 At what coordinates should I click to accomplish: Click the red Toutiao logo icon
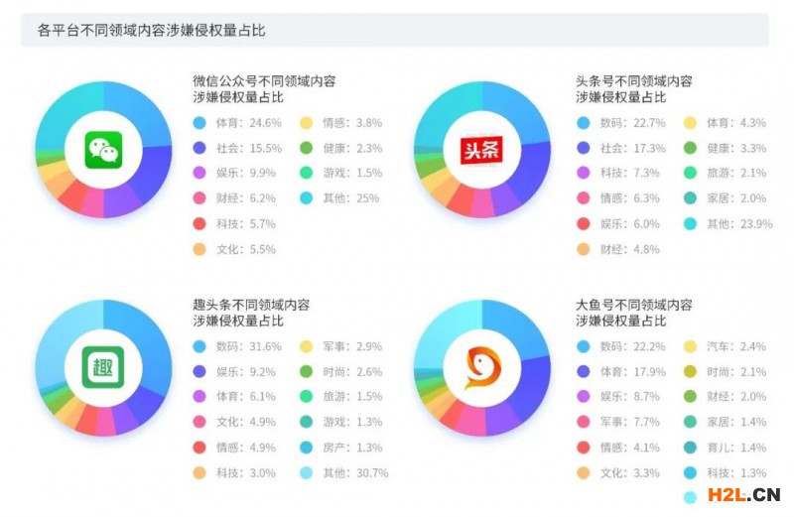click(x=481, y=150)
